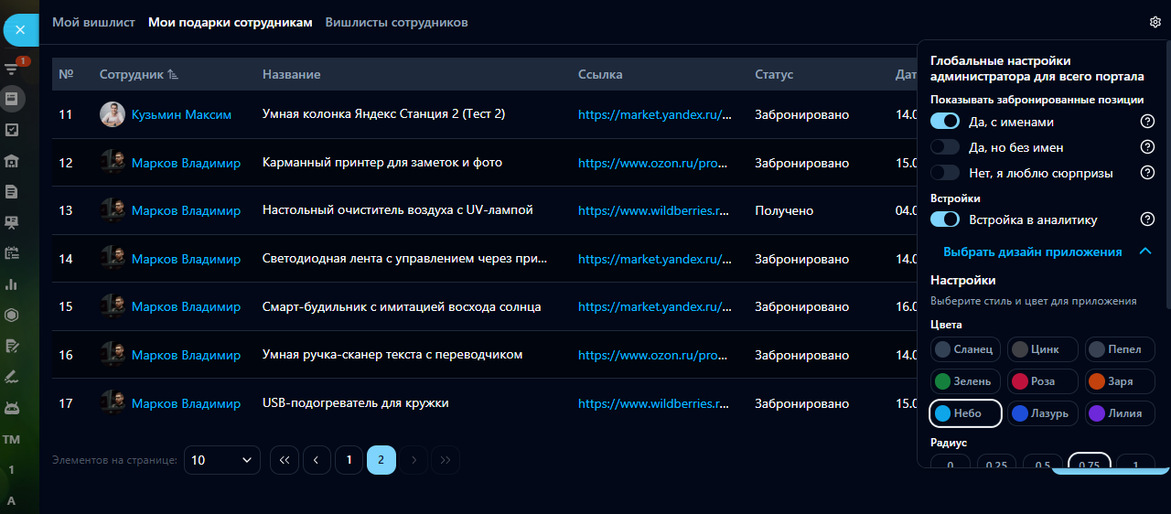Toggle the "Да, но без имен" switch
The width and height of the screenshot is (1171, 514).
pos(945,147)
